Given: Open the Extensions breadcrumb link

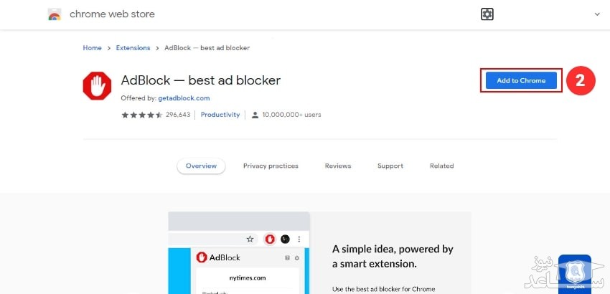Looking at the screenshot, I should (x=133, y=48).
